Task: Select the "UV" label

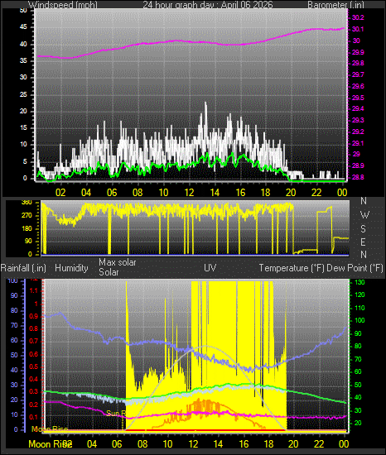Action: [x=210, y=267]
